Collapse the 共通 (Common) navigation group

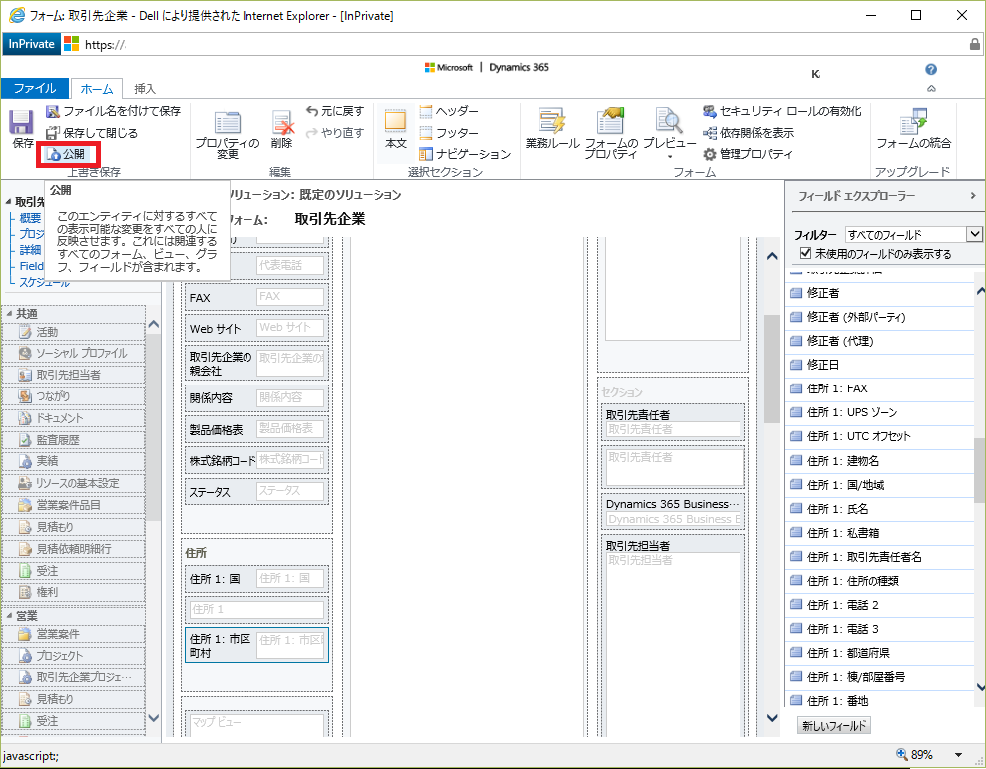(x=9, y=314)
